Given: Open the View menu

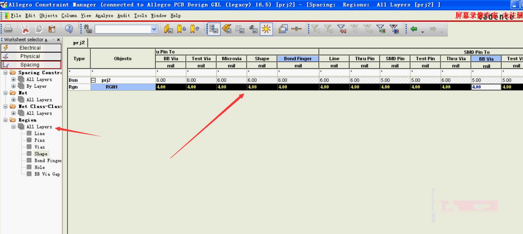Looking at the screenshot, I should [x=86, y=16].
